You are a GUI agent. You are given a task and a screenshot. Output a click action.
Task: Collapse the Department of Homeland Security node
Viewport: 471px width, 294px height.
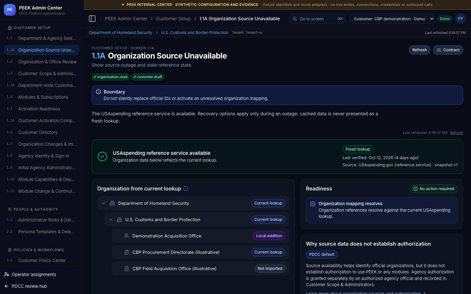pyautogui.click(x=104, y=203)
